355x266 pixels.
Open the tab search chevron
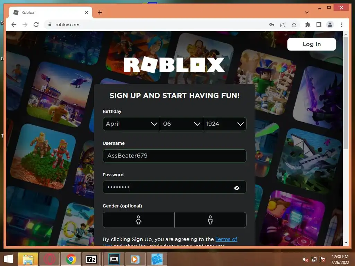[x=307, y=12]
